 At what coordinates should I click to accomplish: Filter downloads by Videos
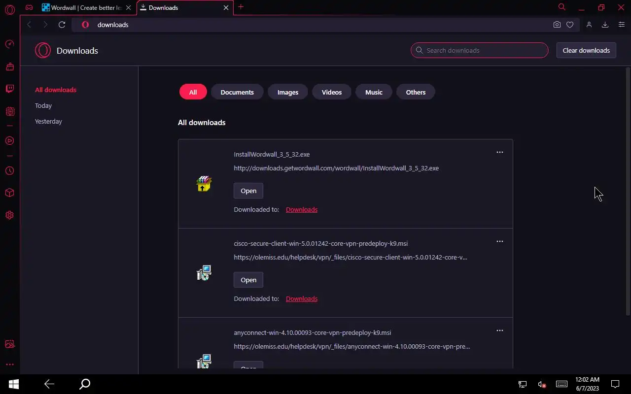pyautogui.click(x=332, y=92)
